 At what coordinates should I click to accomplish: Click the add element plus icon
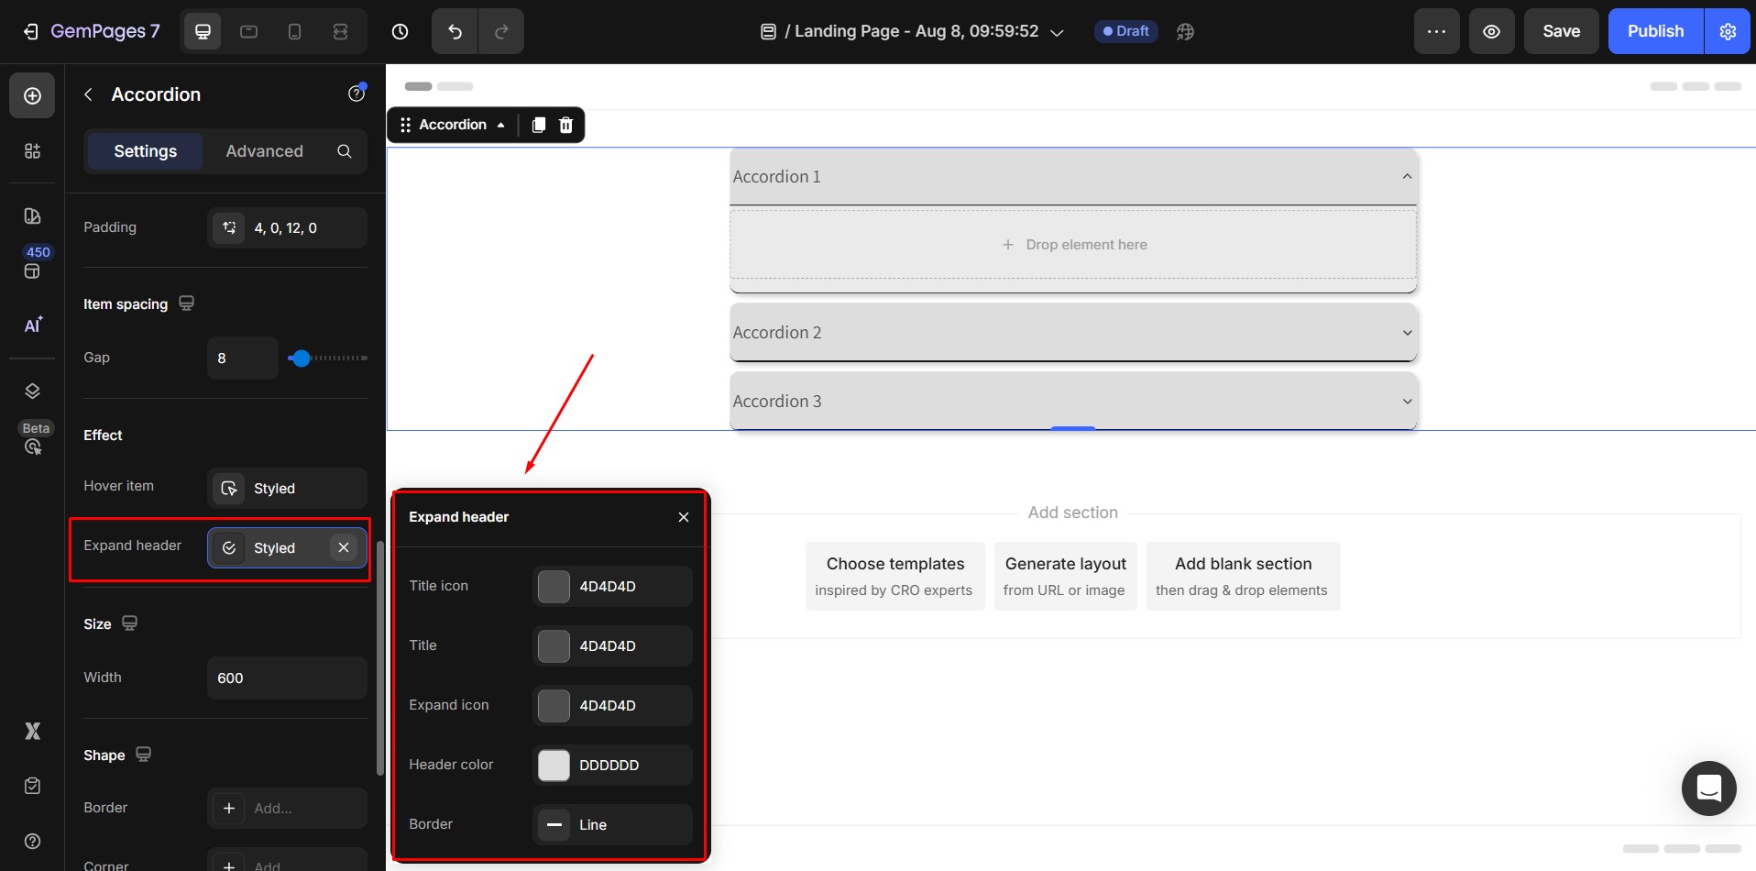point(32,96)
